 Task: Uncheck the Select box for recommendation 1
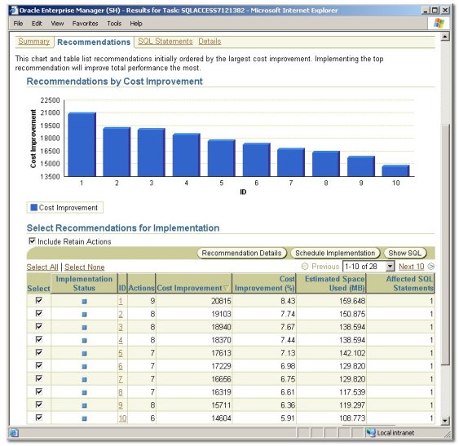pyautogui.click(x=38, y=300)
